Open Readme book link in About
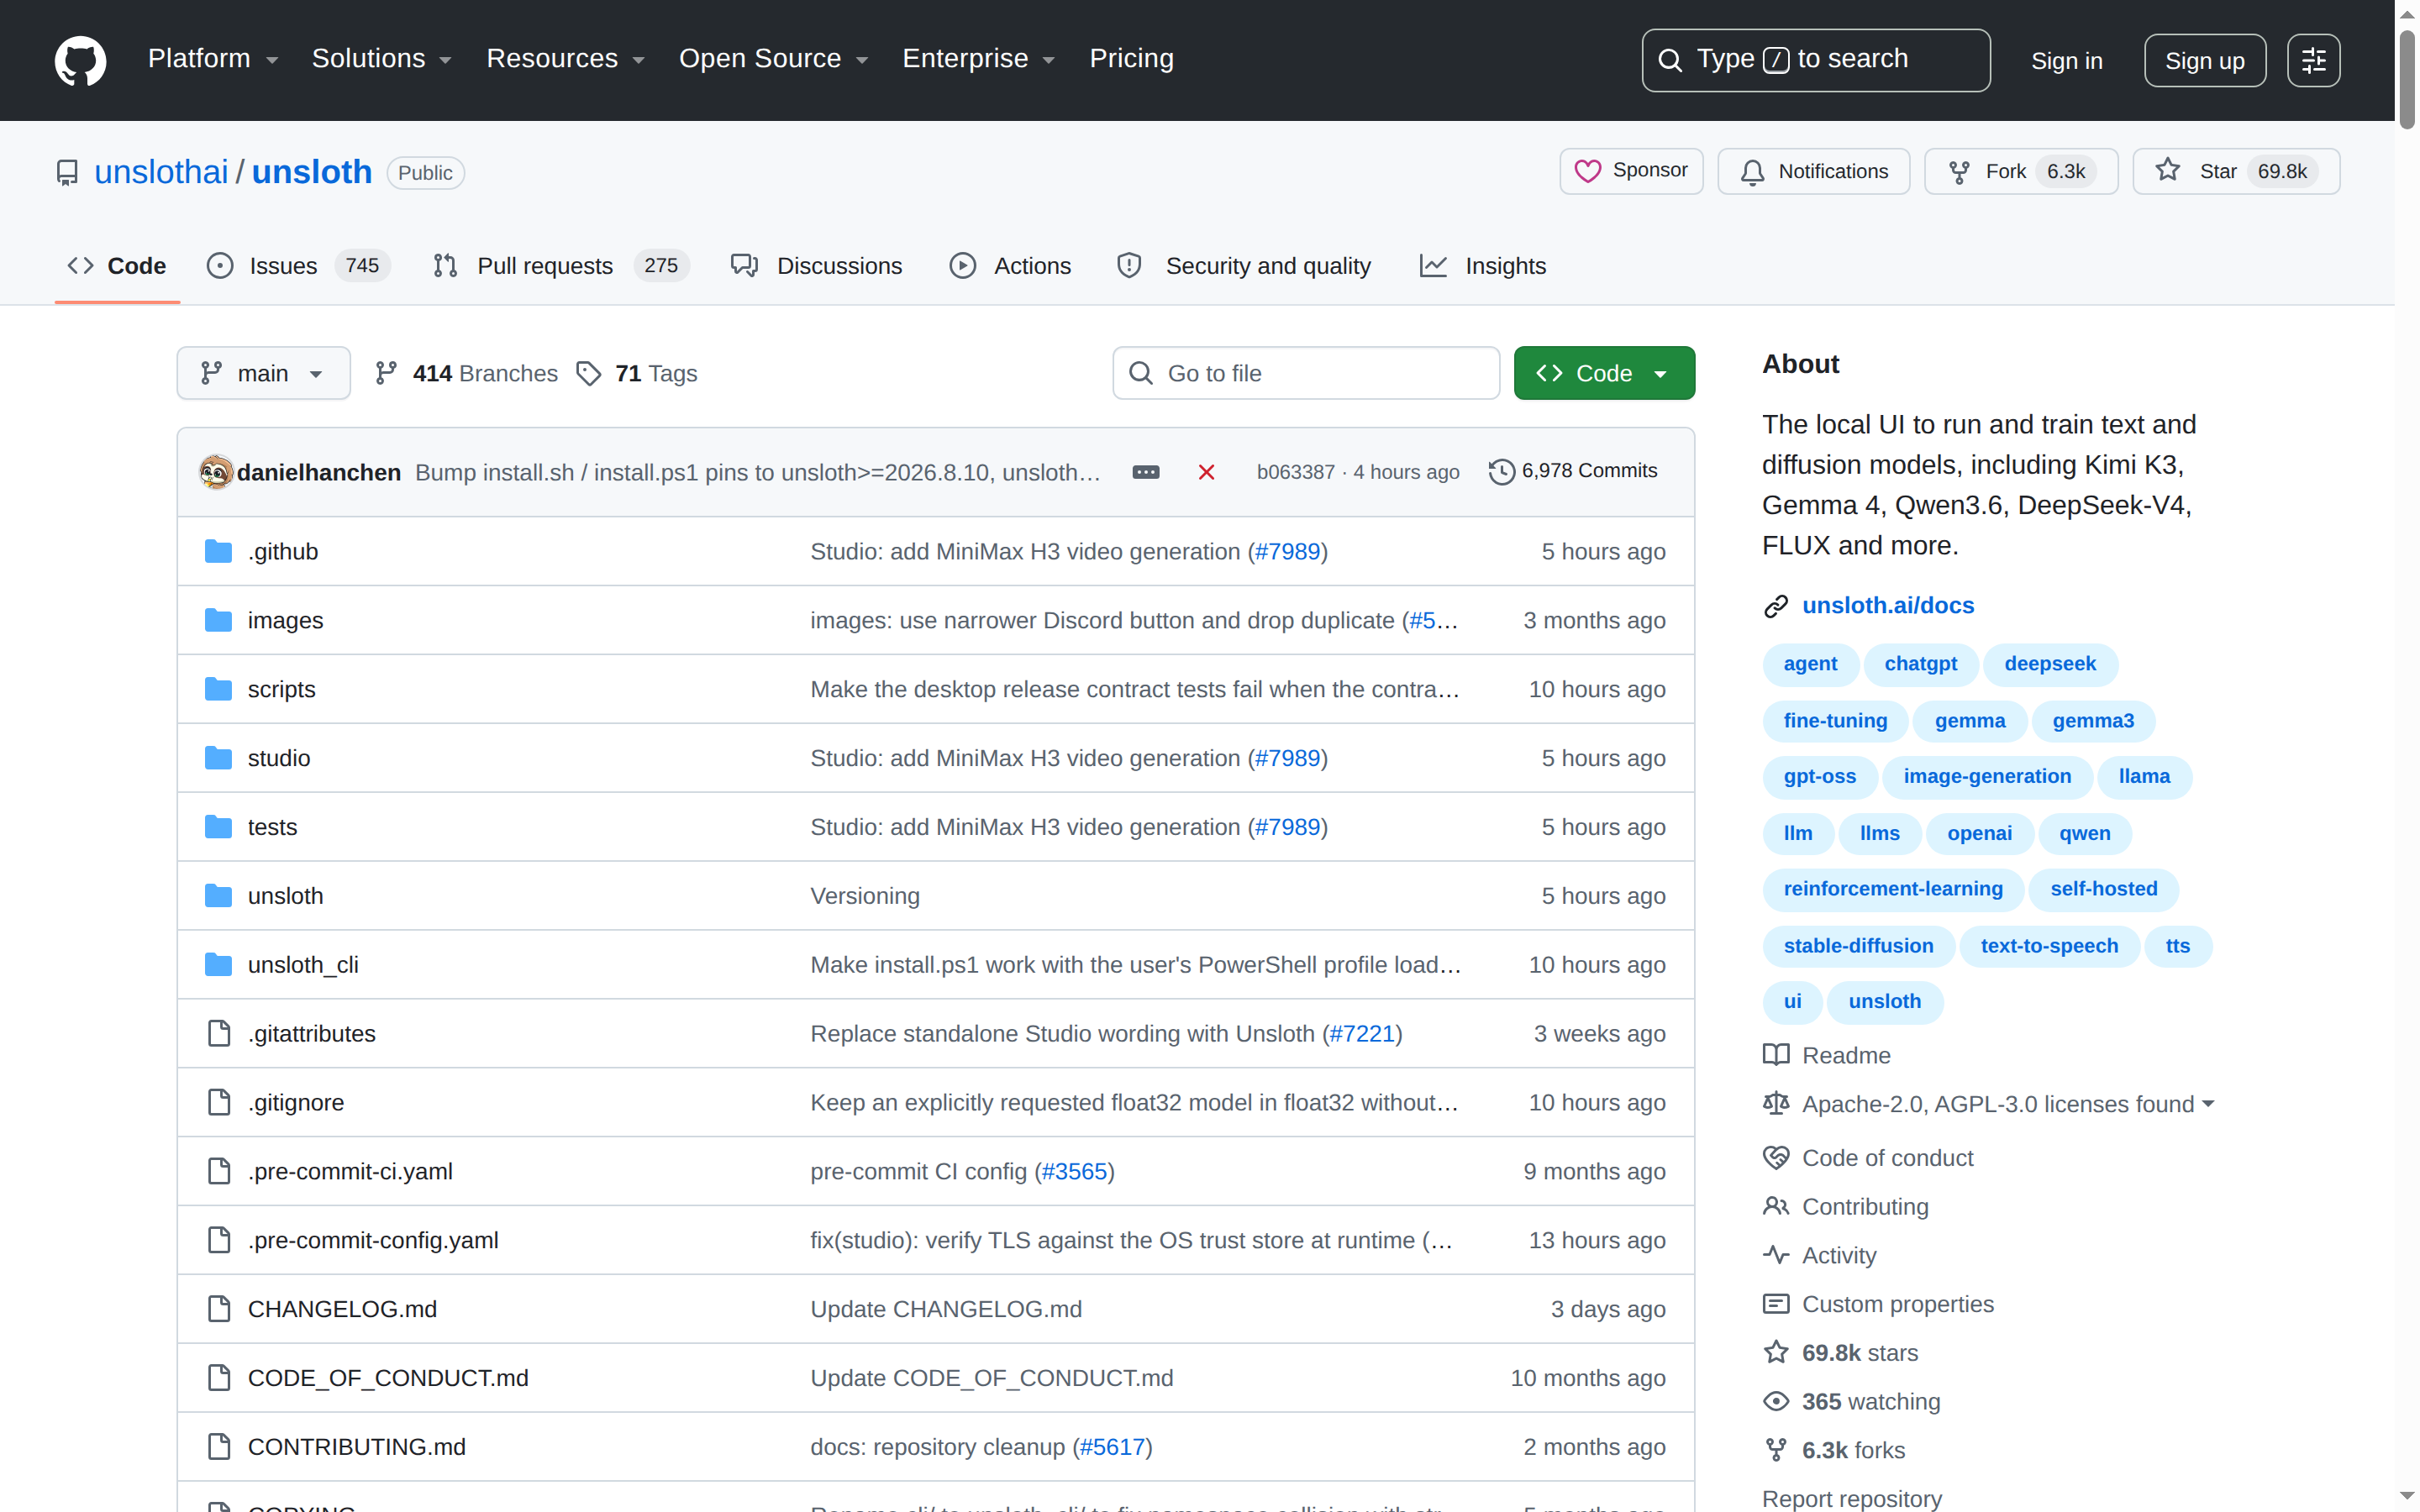This screenshot has height=1512, width=2420. point(1826,1055)
